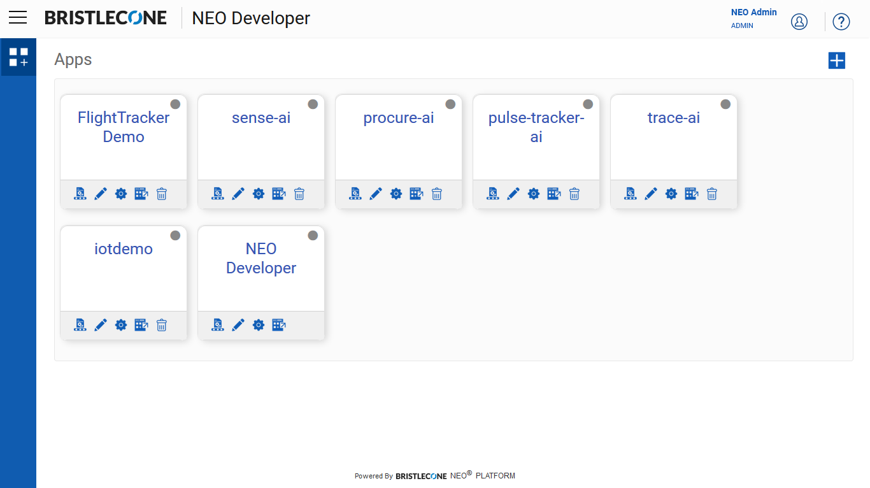This screenshot has height=488, width=870.
Task: Click the NEO Admin user name
Action: 754,12
